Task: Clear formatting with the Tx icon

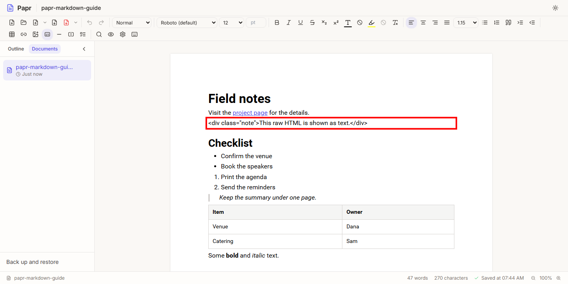Action: pos(395,22)
